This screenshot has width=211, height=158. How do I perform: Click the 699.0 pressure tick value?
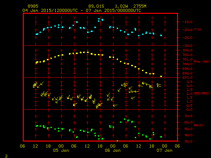tap(187, 69)
